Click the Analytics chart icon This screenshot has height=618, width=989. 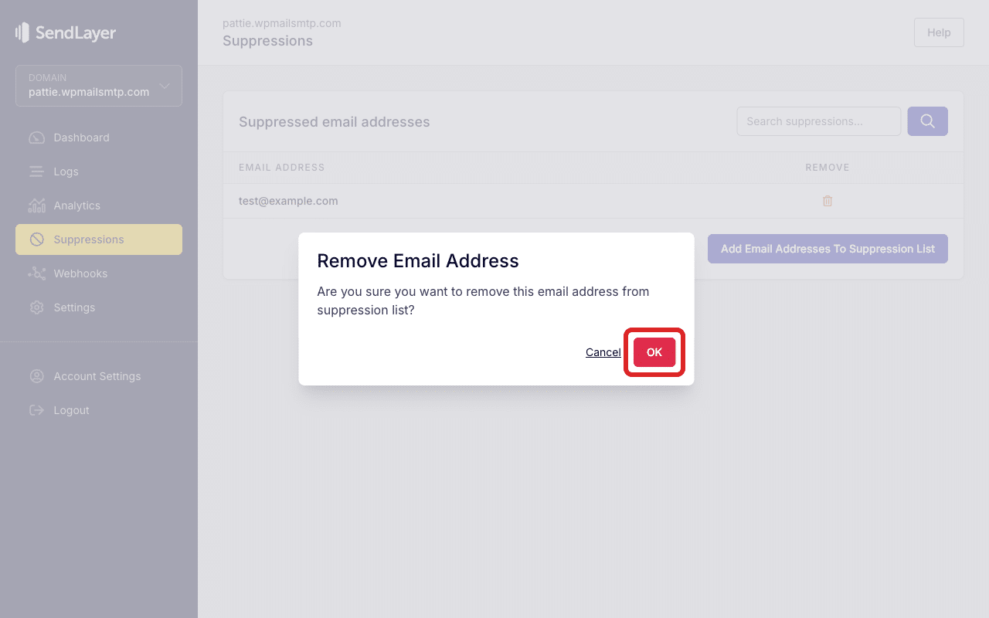[36, 205]
